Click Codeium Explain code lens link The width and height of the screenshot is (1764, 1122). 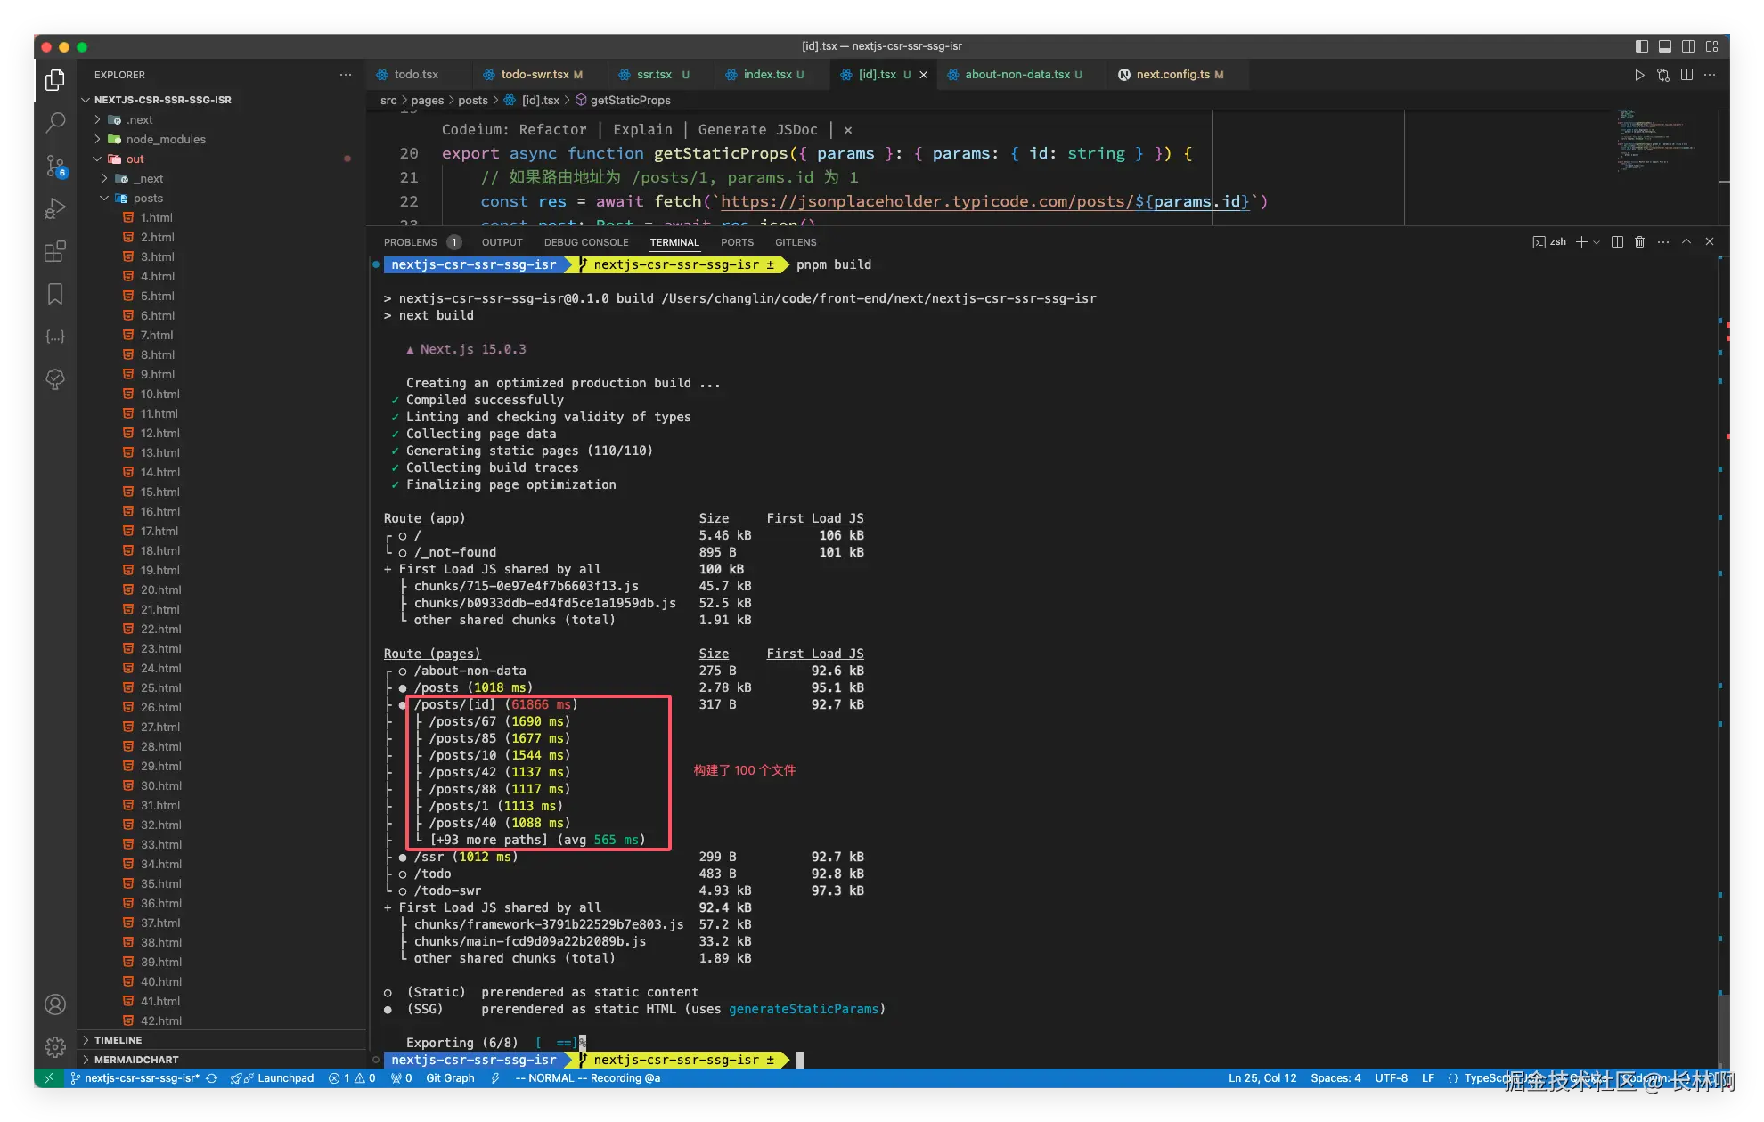click(x=642, y=130)
